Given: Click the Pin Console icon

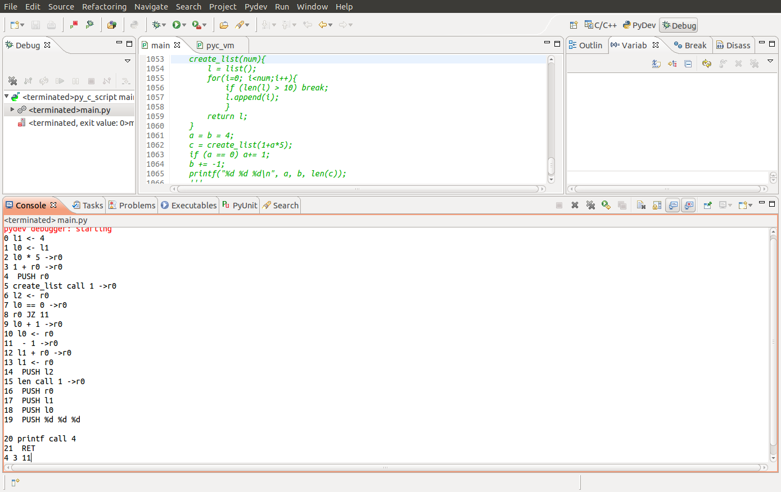Looking at the screenshot, I should (x=707, y=206).
